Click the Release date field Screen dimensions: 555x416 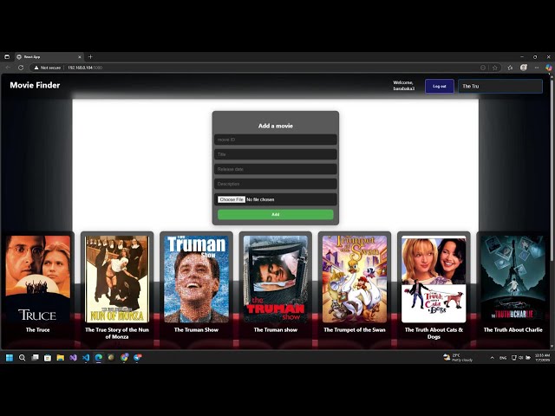[276, 169]
